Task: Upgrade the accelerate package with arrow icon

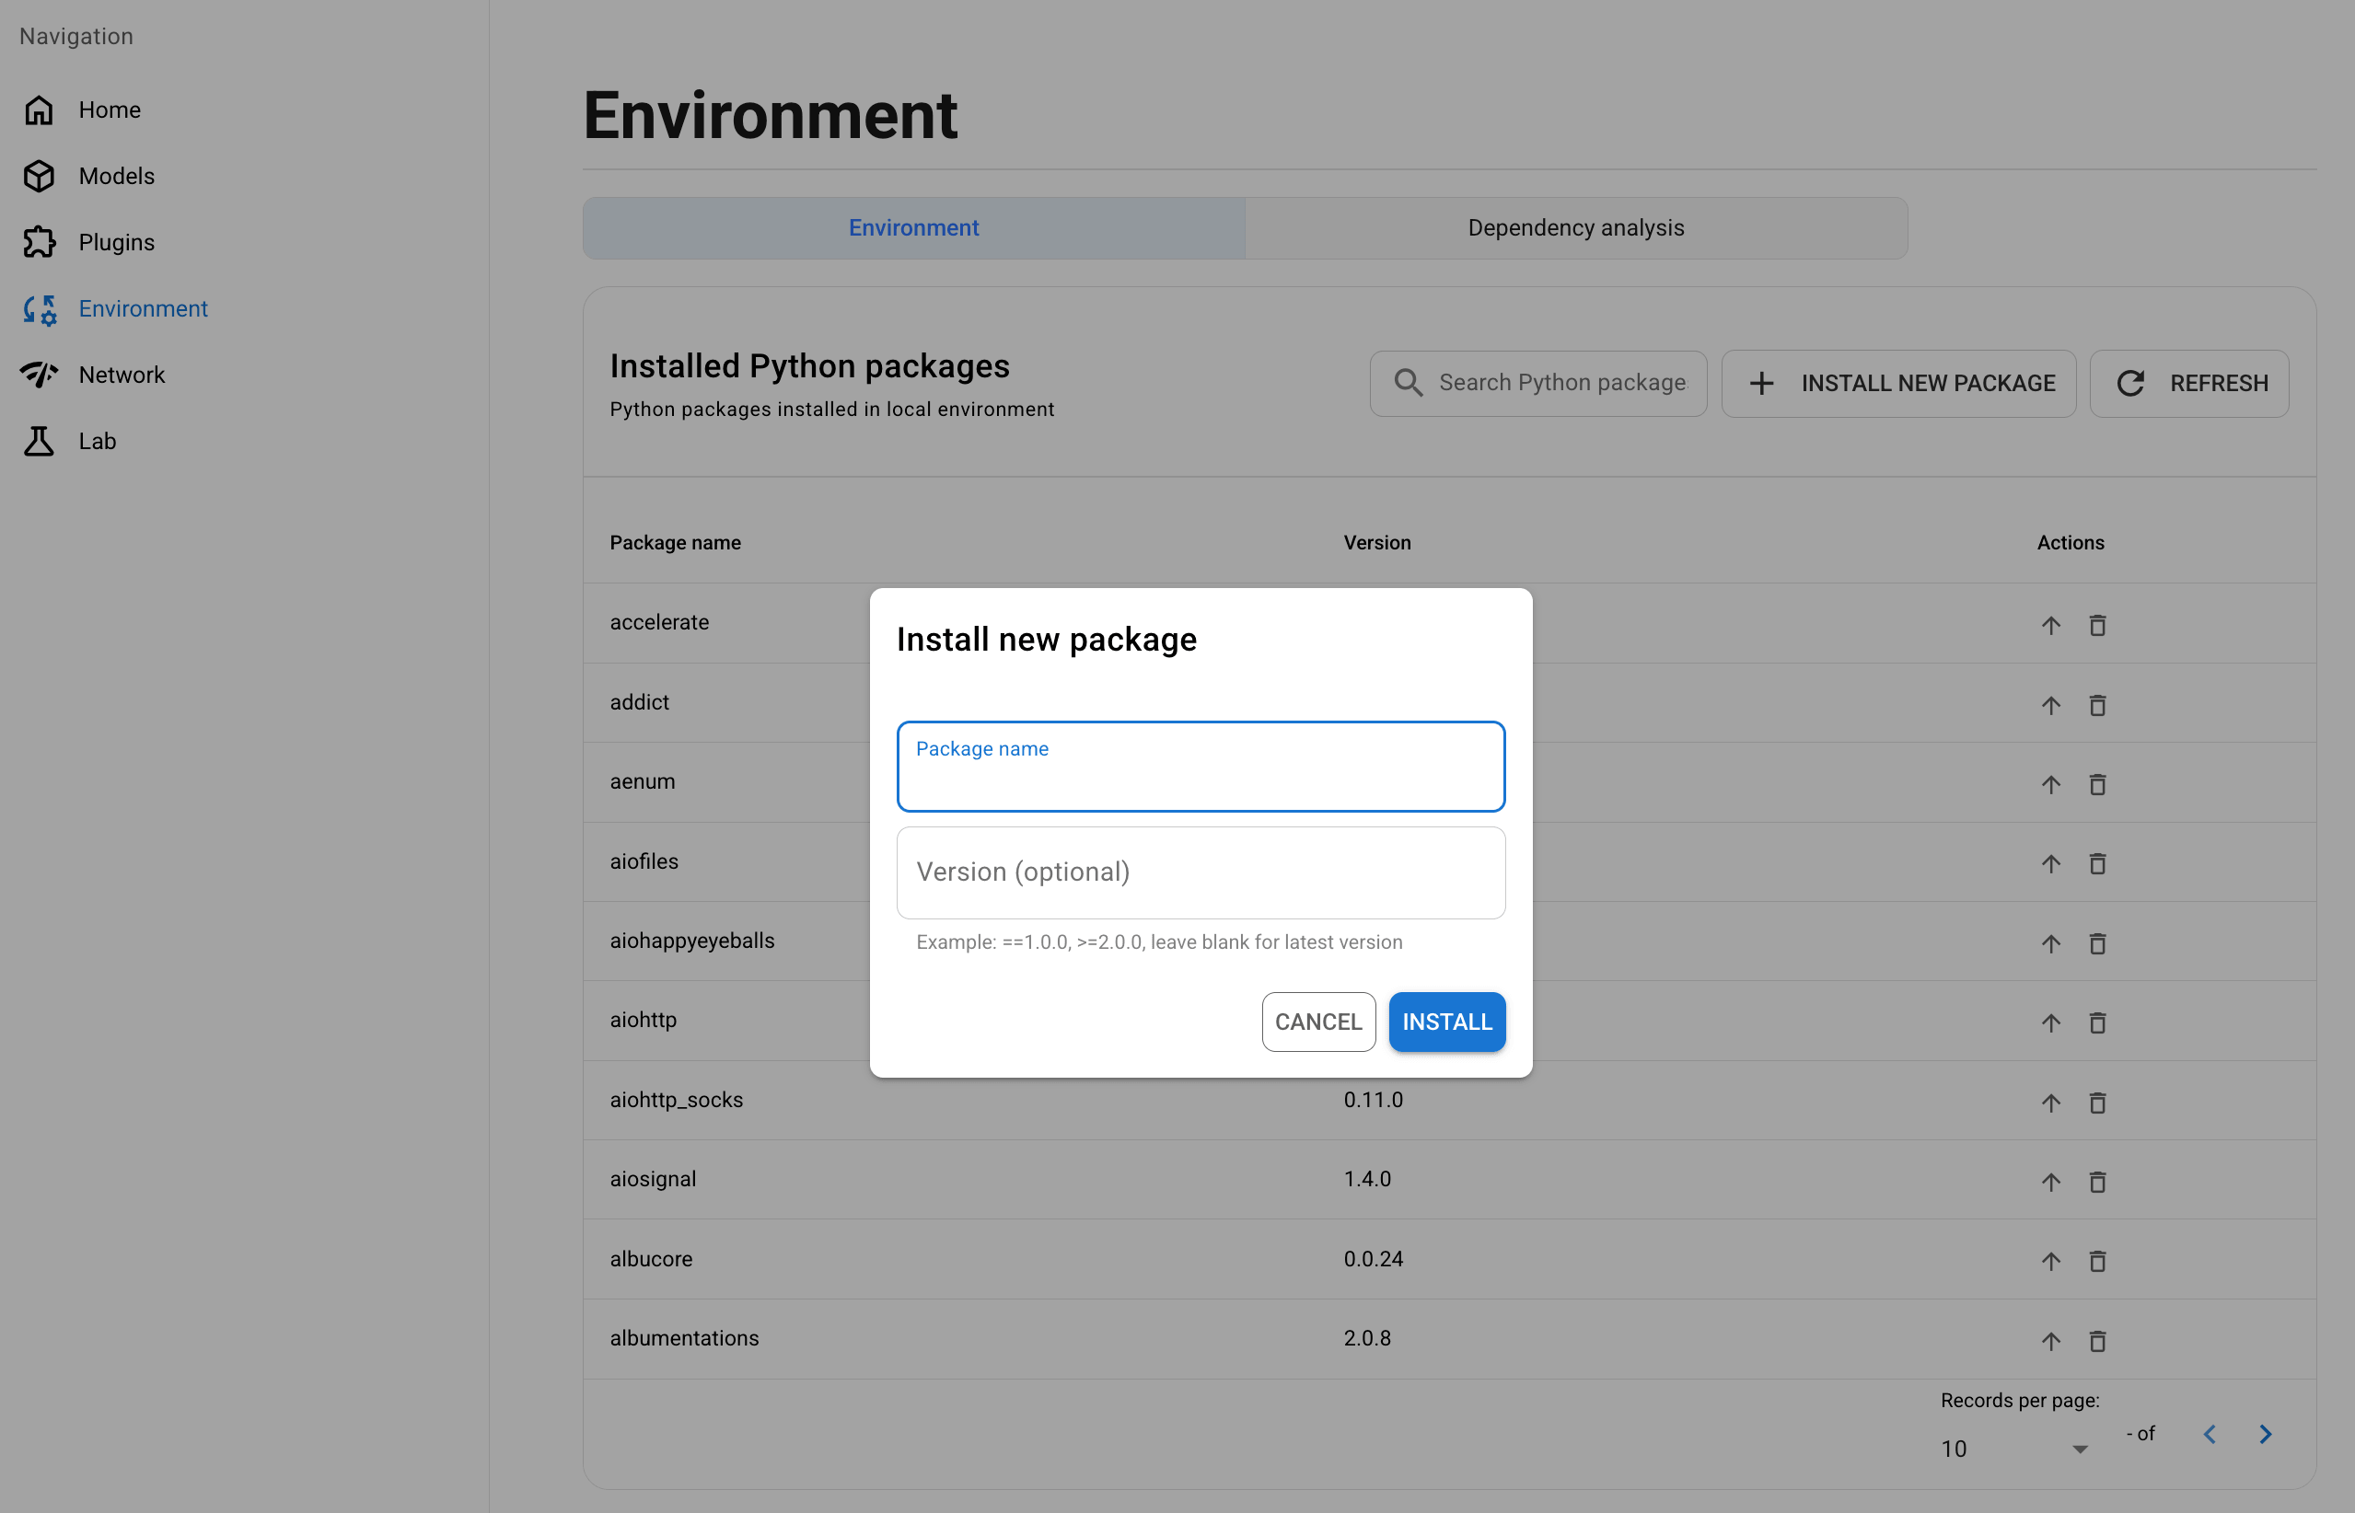Action: [2050, 625]
